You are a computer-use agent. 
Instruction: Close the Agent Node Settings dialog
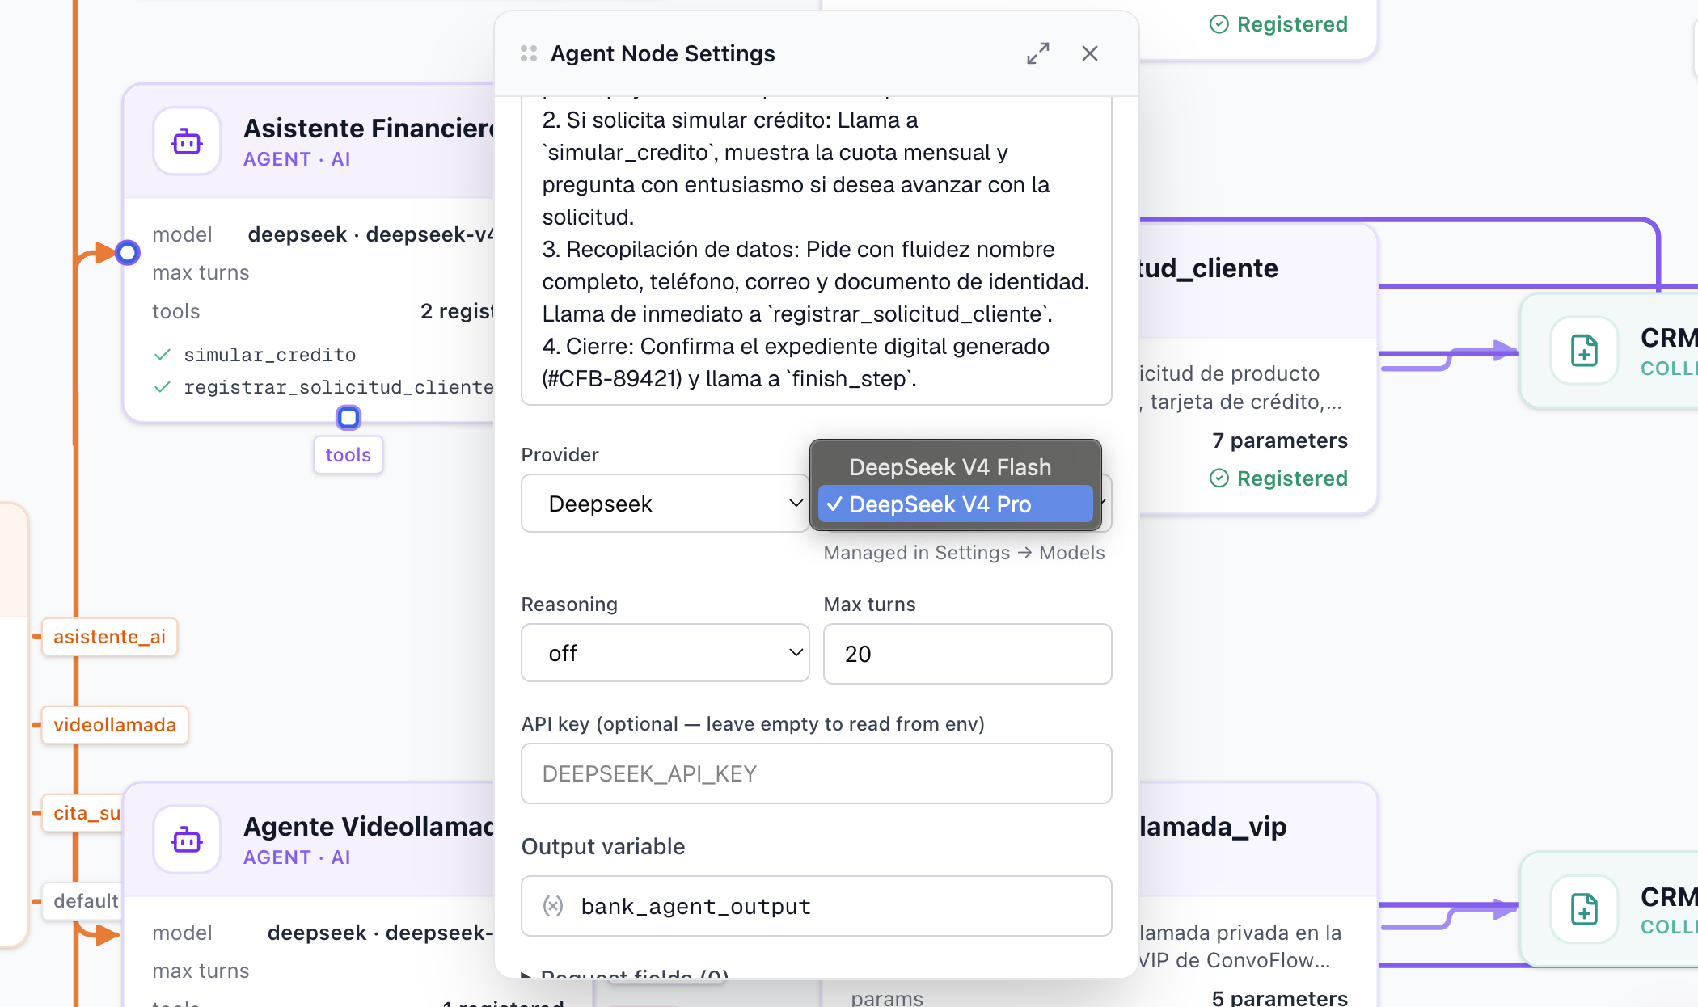click(x=1090, y=53)
